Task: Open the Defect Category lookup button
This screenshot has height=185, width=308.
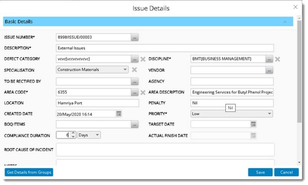Action: (x=135, y=59)
